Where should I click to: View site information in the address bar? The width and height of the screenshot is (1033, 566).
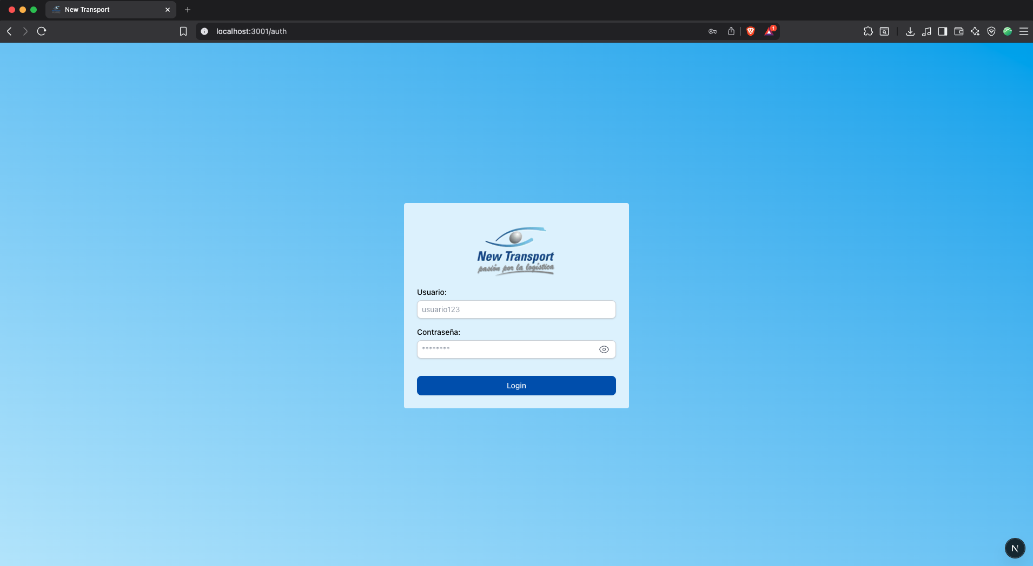204,31
